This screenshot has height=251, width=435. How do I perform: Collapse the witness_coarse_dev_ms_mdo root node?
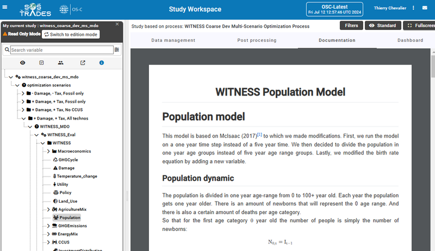[x=11, y=77]
